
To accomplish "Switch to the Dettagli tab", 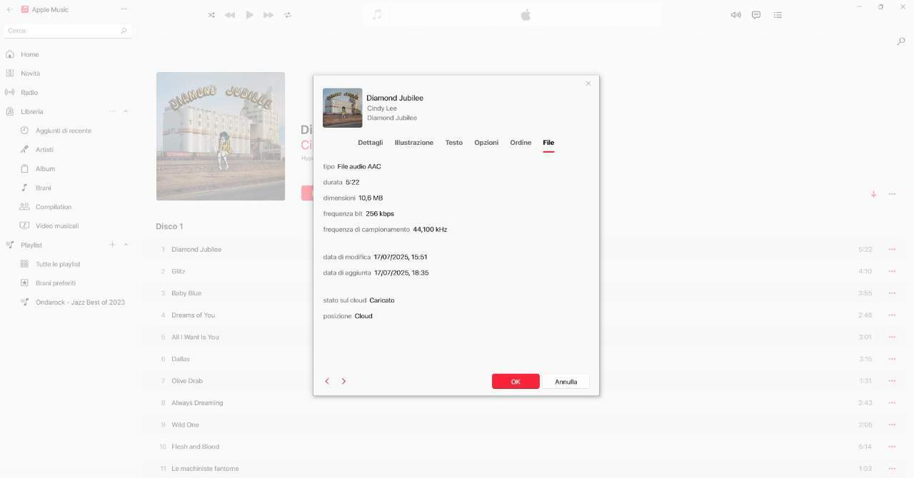I will pyautogui.click(x=371, y=143).
